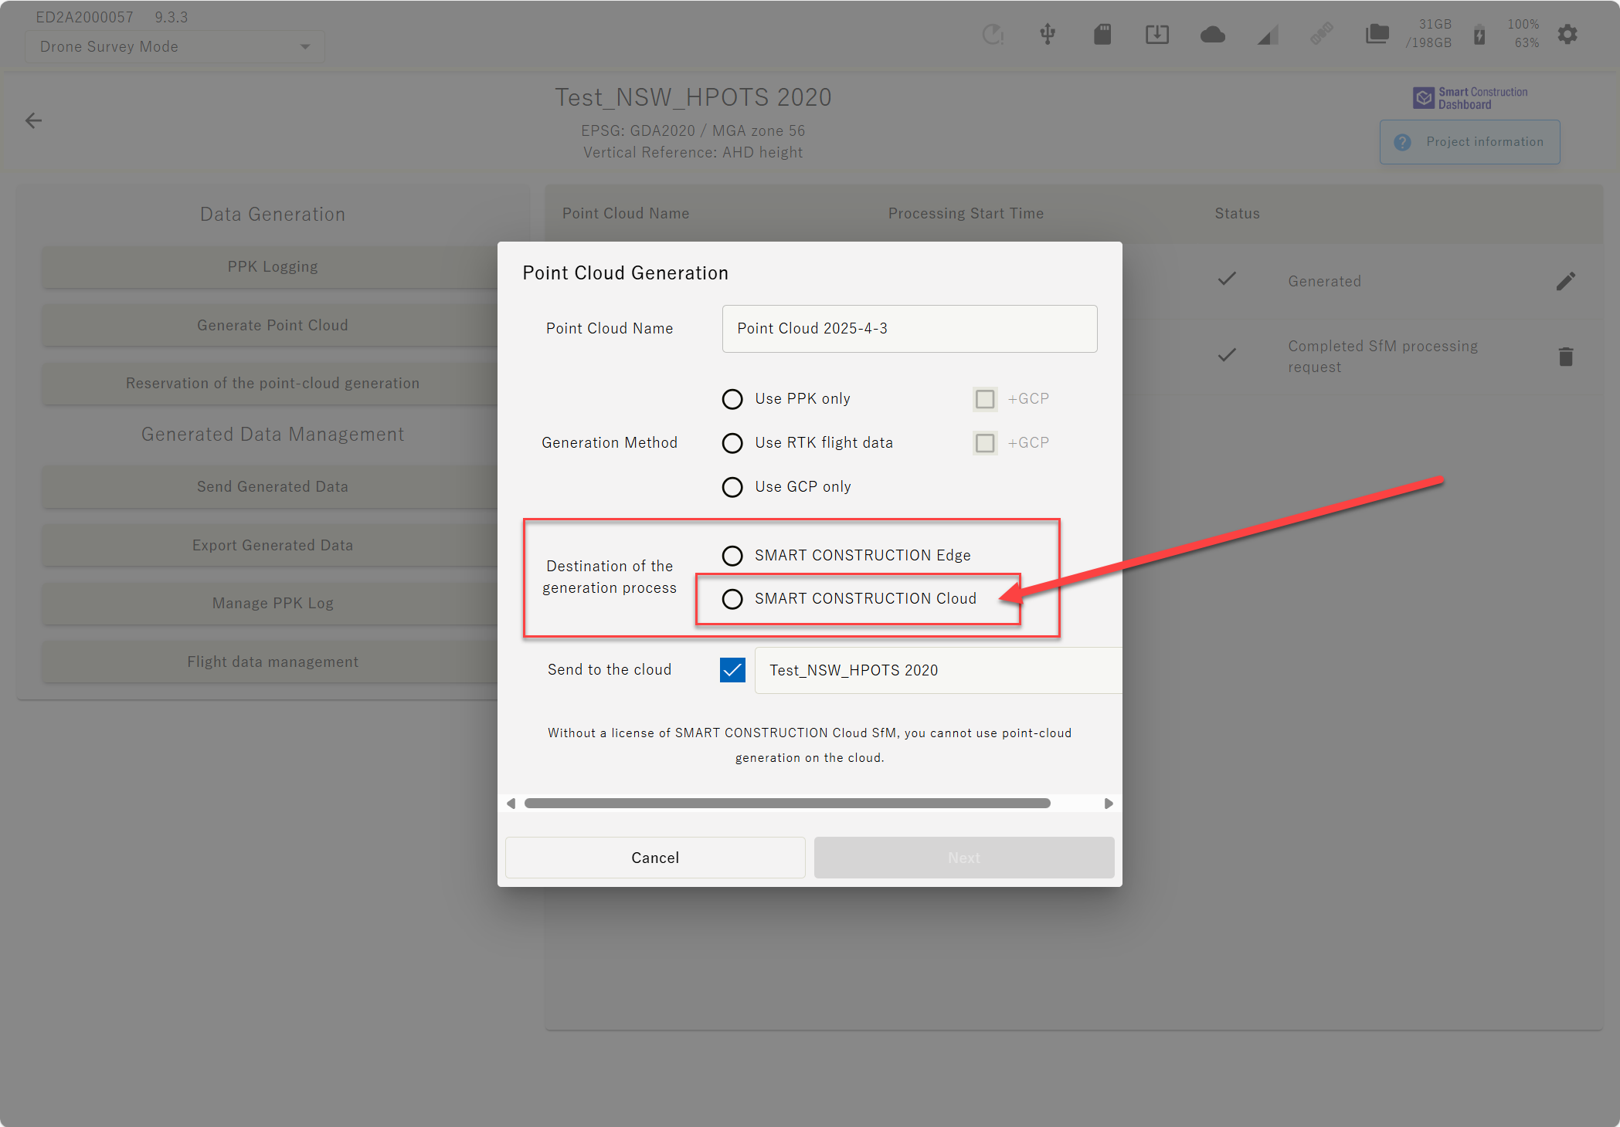Open the Test_NSW_HPOTS 2020 cloud project field
This screenshot has width=1620, height=1127.
pyautogui.click(x=938, y=670)
